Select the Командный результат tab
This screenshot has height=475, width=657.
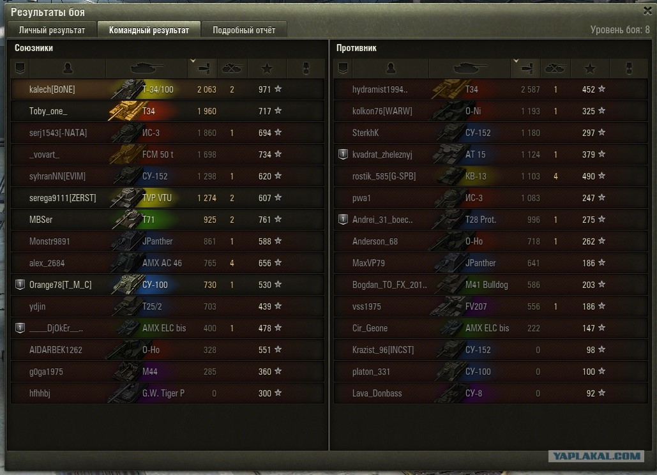click(149, 30)
